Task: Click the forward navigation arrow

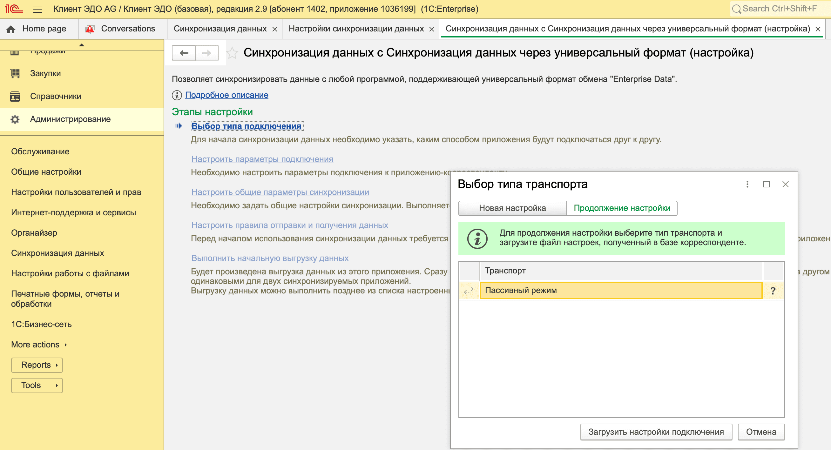Action: (x=207, y=53)
